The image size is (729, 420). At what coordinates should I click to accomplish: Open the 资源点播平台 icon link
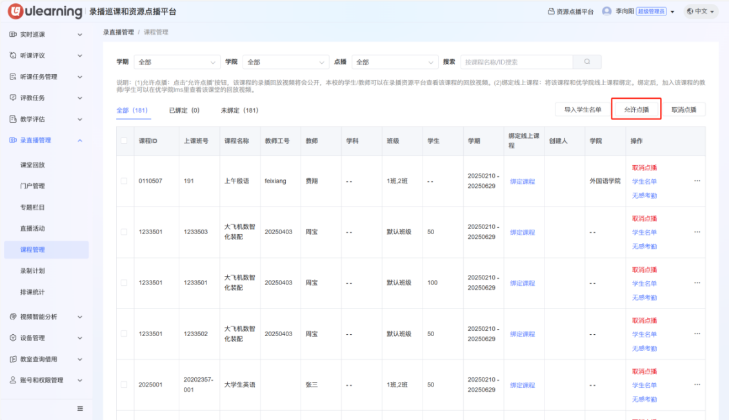click(x=551, y=12)
